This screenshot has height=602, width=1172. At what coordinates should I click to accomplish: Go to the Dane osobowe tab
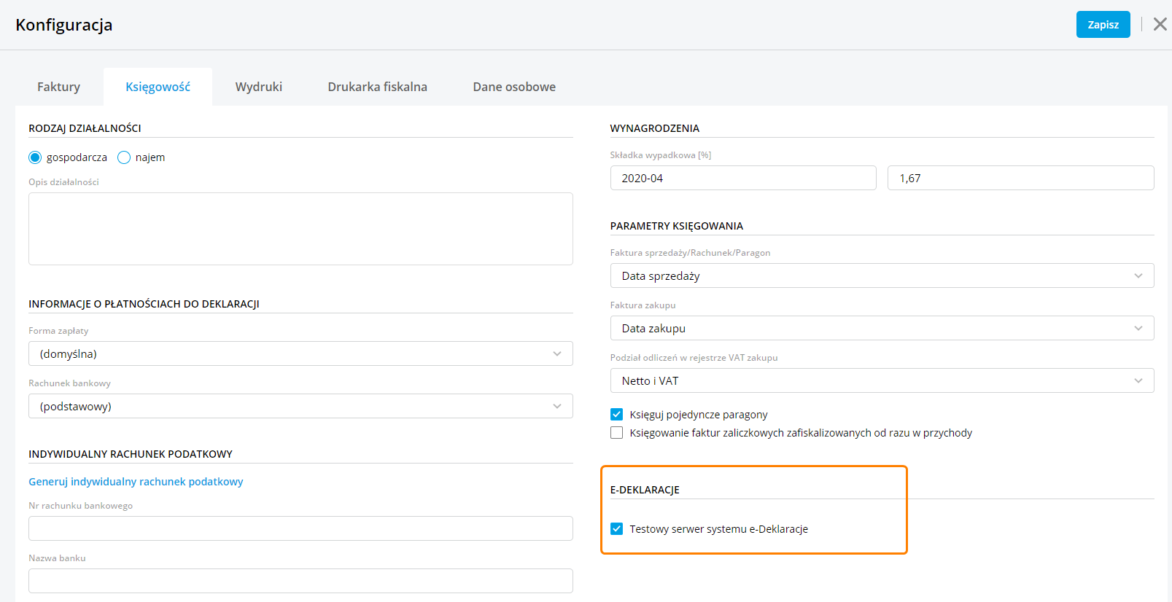pyautogui.click(x=513, y=87)
